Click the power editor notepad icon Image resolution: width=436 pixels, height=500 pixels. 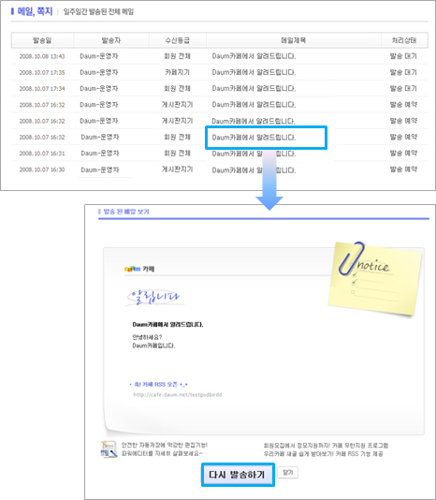click(109, 449)
